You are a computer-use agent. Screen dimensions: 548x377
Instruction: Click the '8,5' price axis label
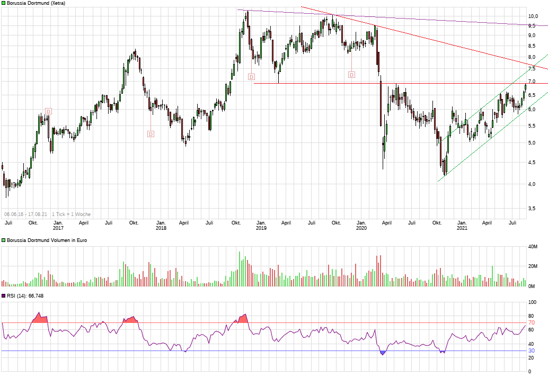coord(532,46)
